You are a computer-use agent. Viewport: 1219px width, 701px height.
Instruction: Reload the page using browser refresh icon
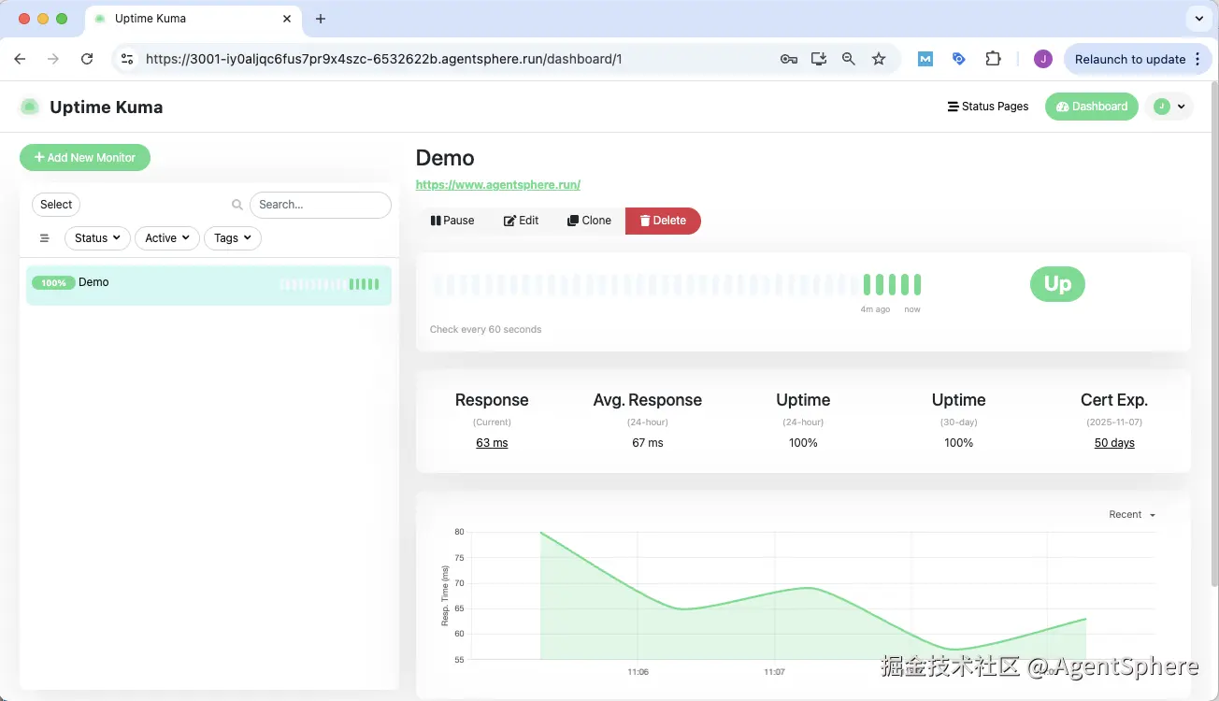click(87, 58)
